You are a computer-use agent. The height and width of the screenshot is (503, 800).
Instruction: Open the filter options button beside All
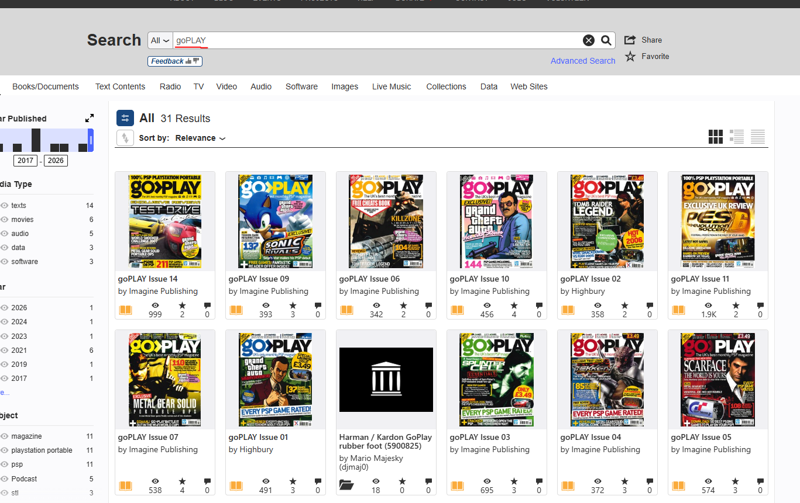pos(125,119)
